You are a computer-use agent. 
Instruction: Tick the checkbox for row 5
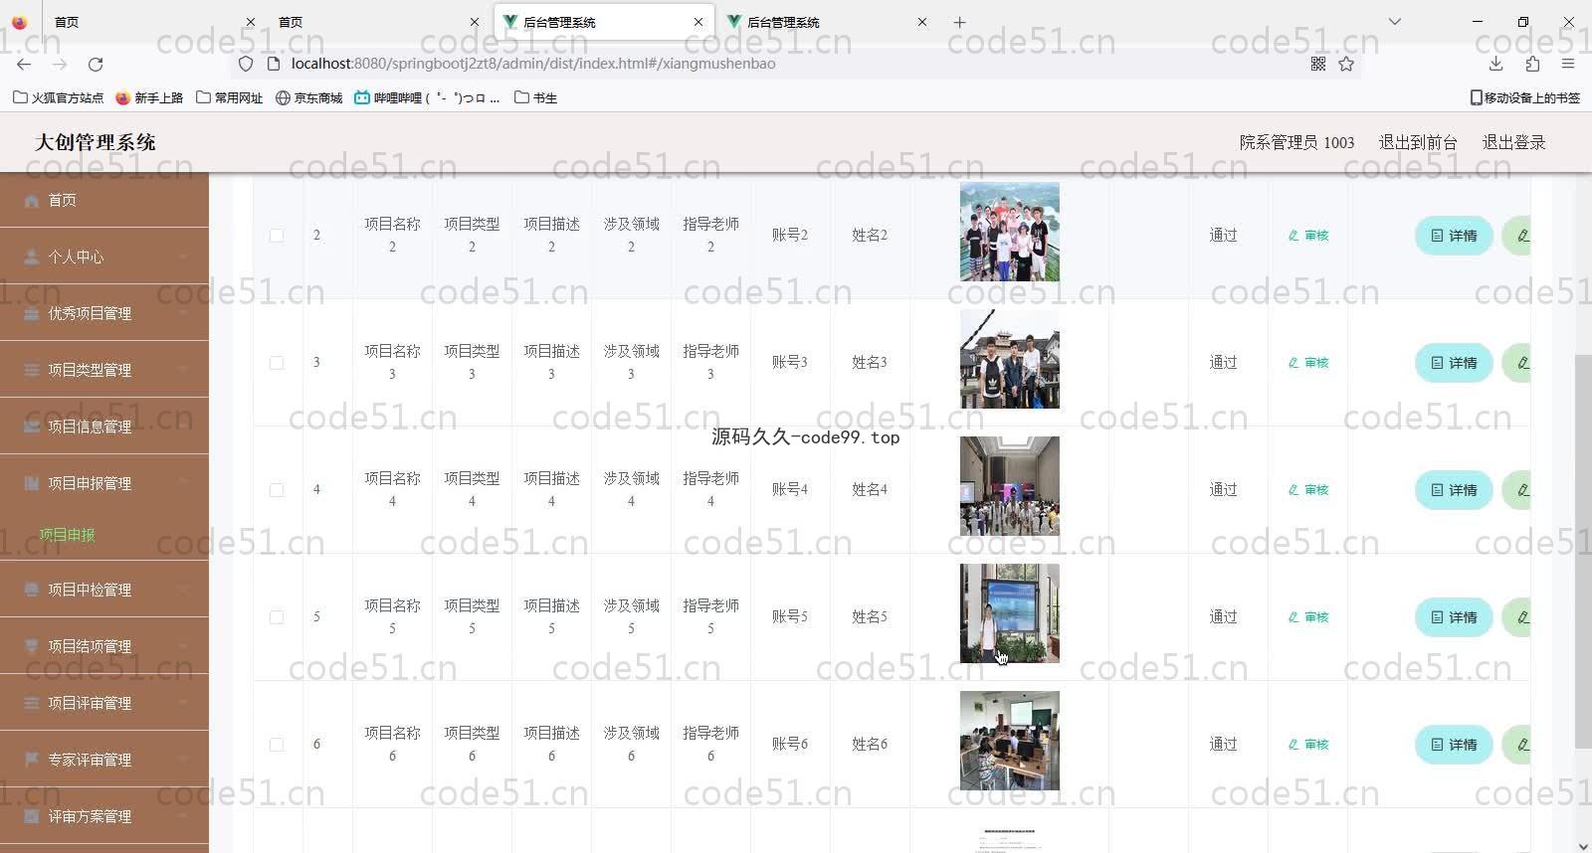pyautogui.click(x=277, y=617)
